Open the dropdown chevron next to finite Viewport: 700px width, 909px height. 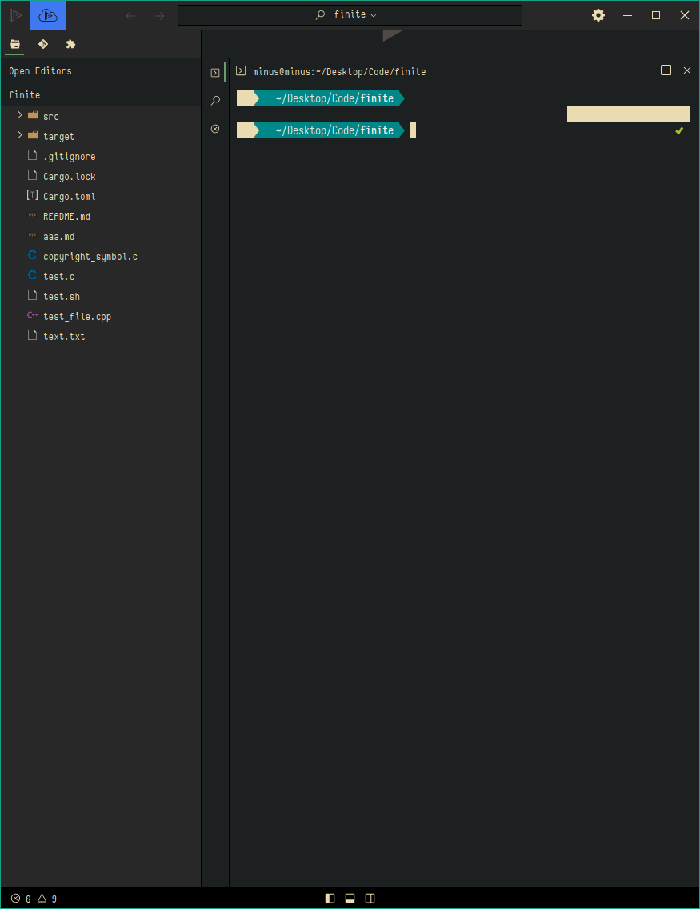click(x=373, y=16)
